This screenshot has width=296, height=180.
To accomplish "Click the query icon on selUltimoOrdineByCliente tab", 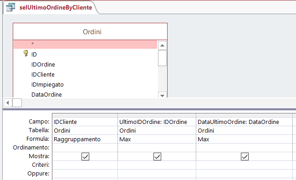I will point(10,7).
